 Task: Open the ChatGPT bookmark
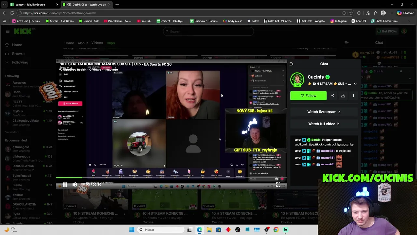pyautogui.click(x=359, y=21)
